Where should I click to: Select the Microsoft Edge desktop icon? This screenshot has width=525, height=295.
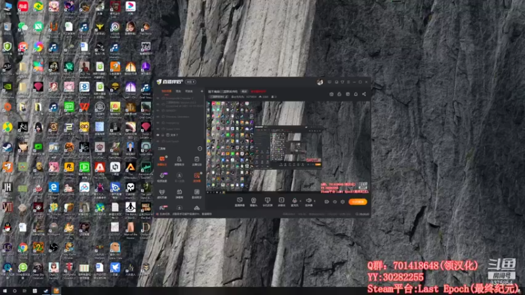coord(54,187)
